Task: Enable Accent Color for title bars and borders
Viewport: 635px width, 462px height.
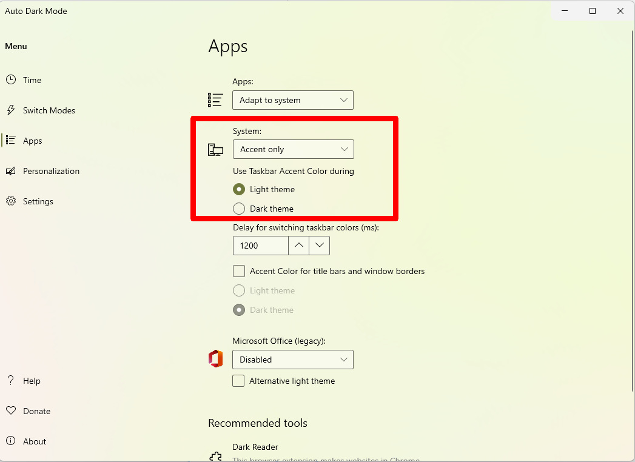Action: click(239, 271)
